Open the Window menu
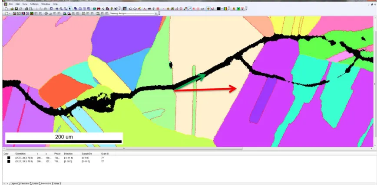The image size is (377, 187). pyautogui.click(x=46, y=4)
